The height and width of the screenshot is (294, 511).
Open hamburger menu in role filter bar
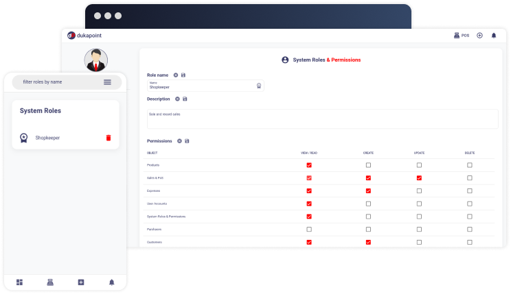pyautogui.click(x=107, y=82)
